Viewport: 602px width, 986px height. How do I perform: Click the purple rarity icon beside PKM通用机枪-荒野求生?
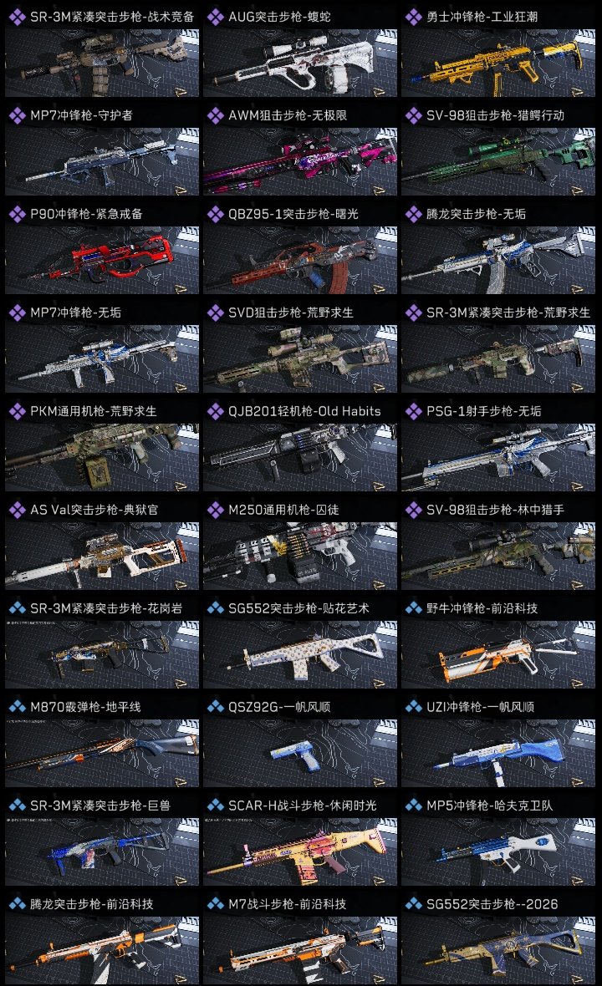[17, 411]
